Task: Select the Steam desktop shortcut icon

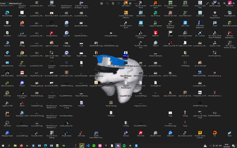Action: click(x=230, y=134)
